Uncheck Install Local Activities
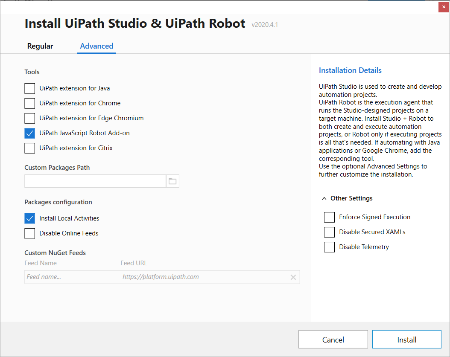The width and height of the screenshot is (450, 357). coord(30,218)
